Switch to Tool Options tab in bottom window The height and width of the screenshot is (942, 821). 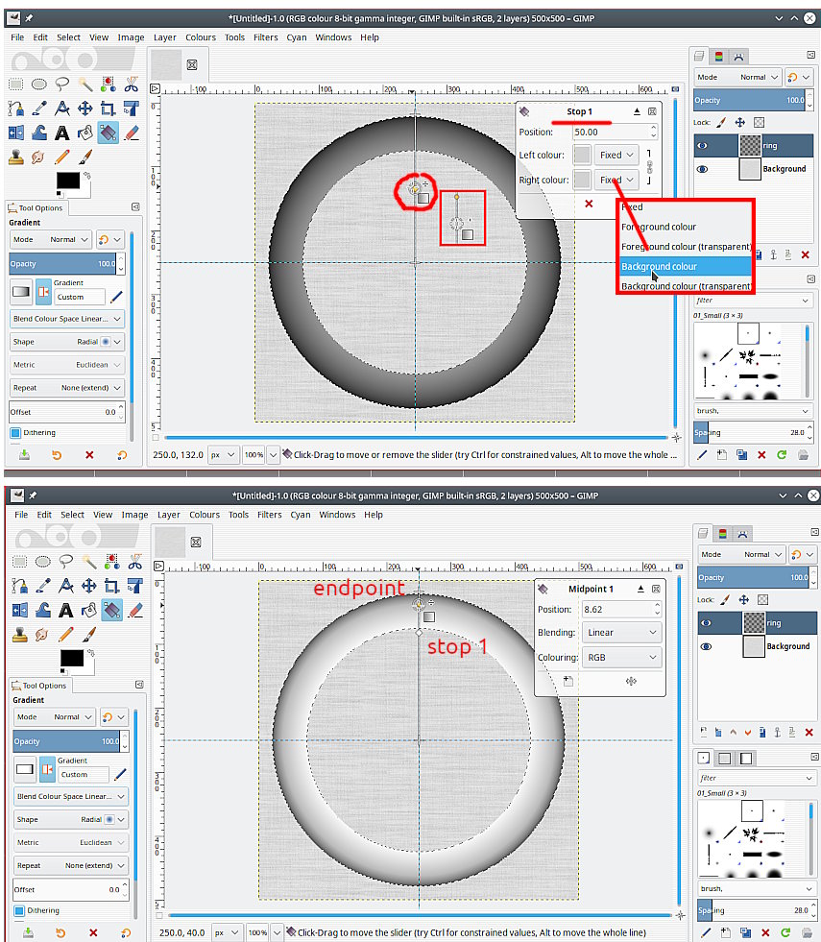(37, 686)
